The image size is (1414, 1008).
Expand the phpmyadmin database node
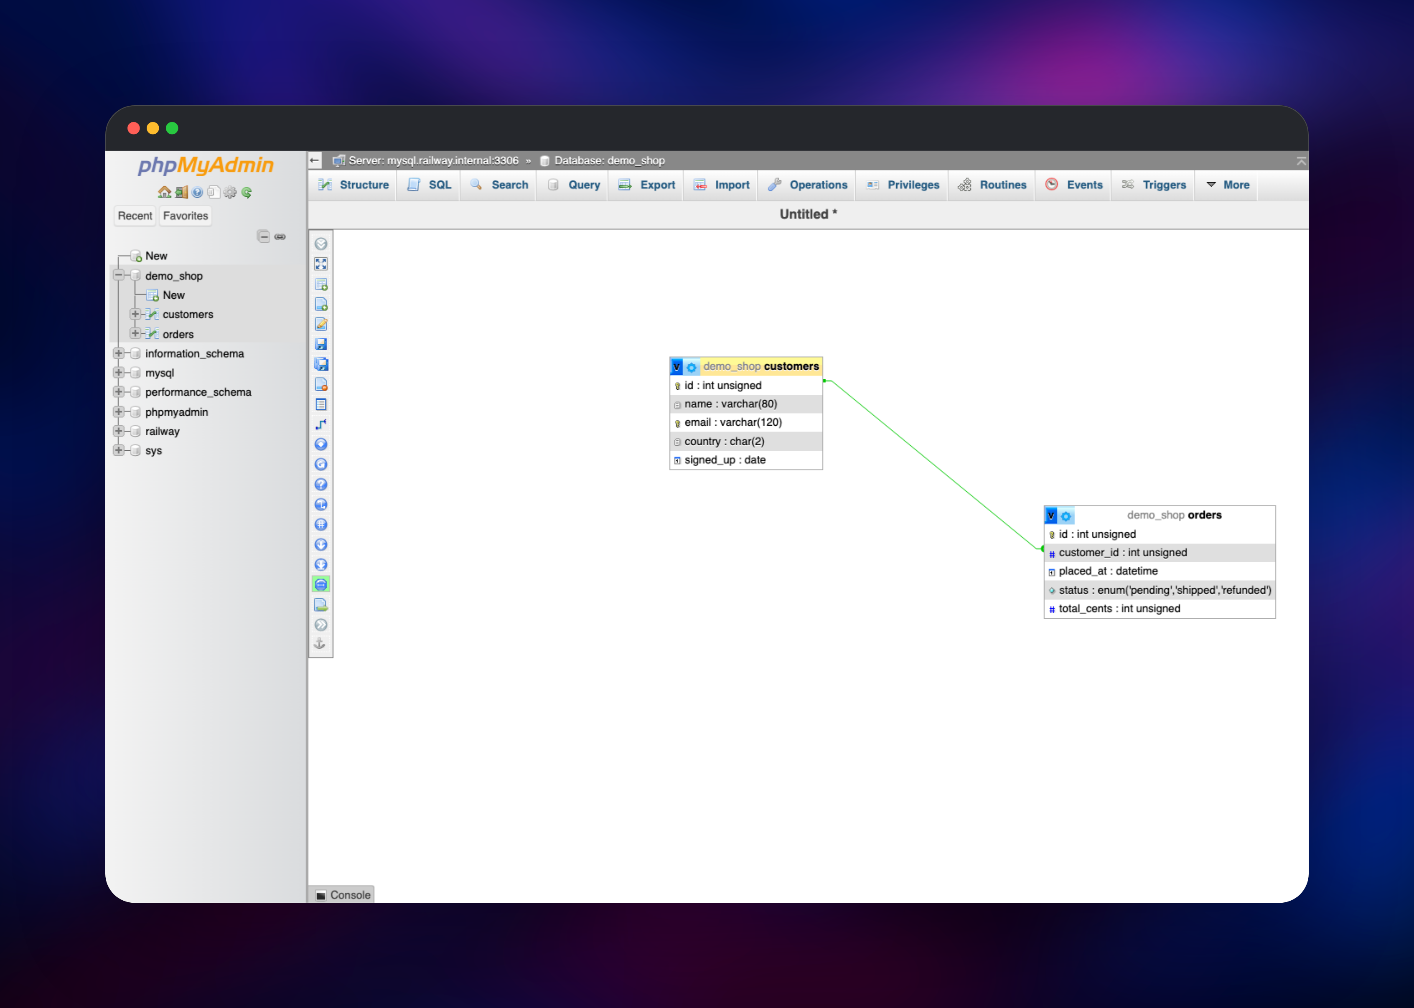click(119, 411)
